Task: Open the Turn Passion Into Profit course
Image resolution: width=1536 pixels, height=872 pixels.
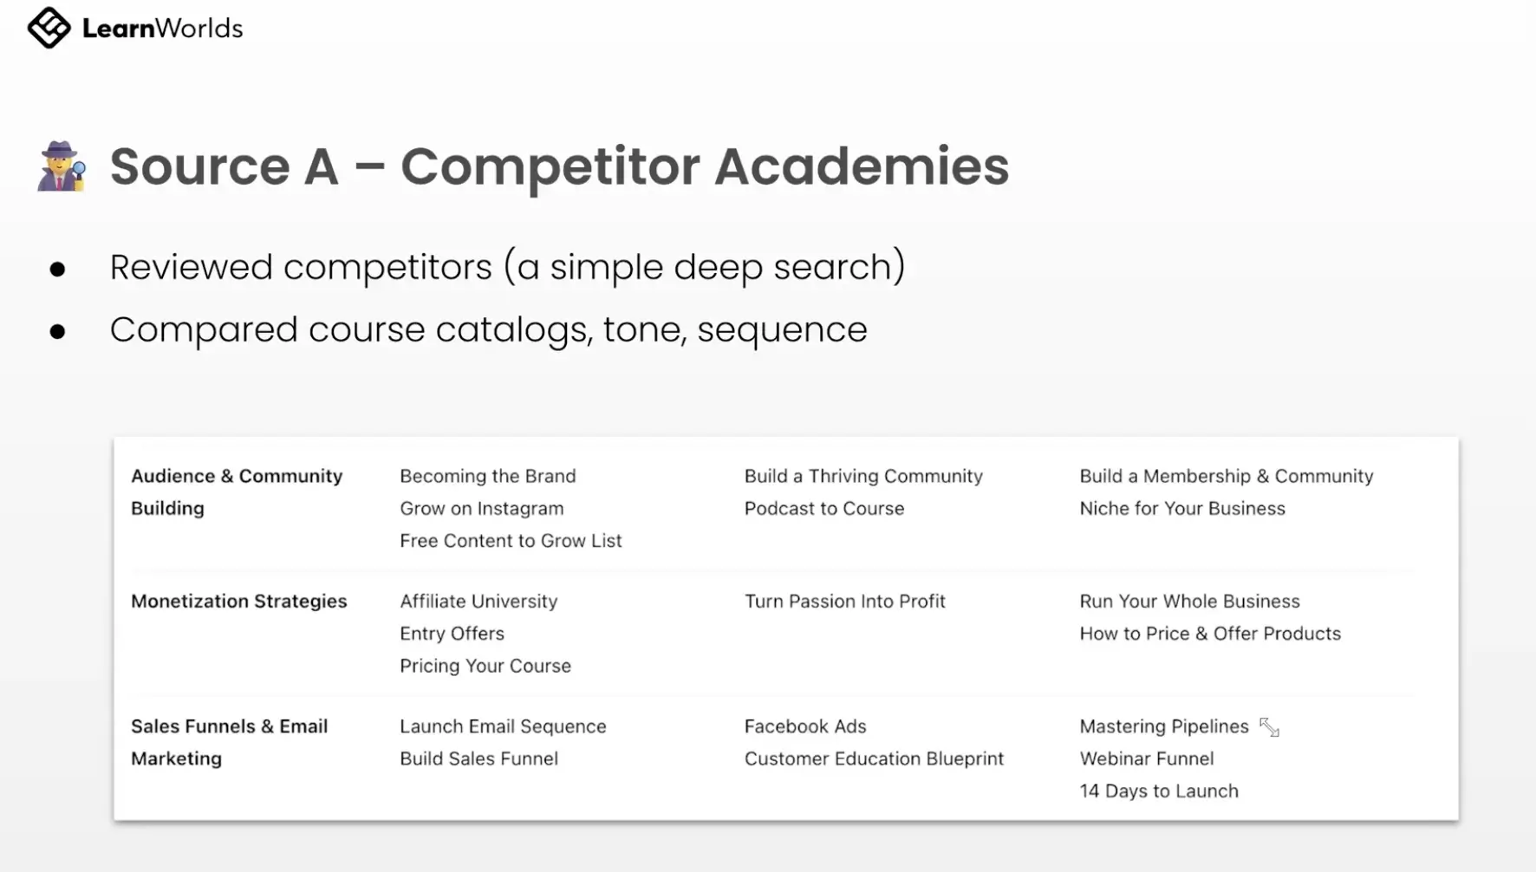Action: pyautogui.click(x=844, y=601)
